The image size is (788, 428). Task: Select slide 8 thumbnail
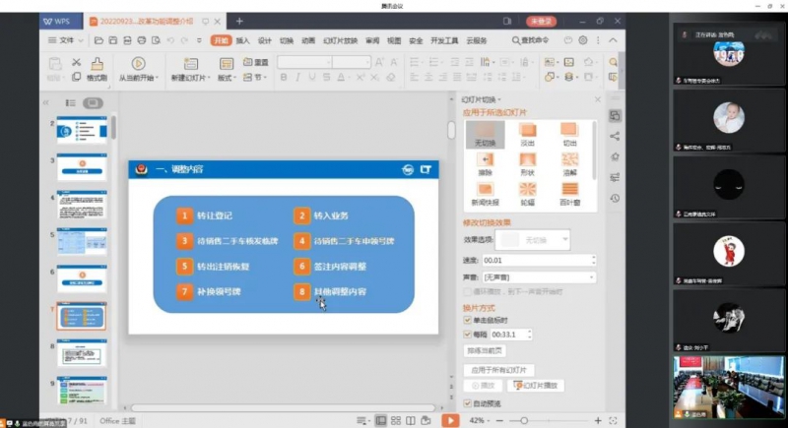click(82, 353)
